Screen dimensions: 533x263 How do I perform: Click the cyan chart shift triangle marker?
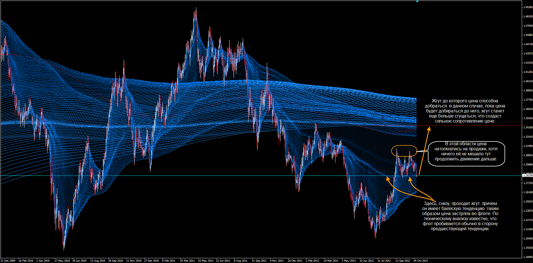417,1
